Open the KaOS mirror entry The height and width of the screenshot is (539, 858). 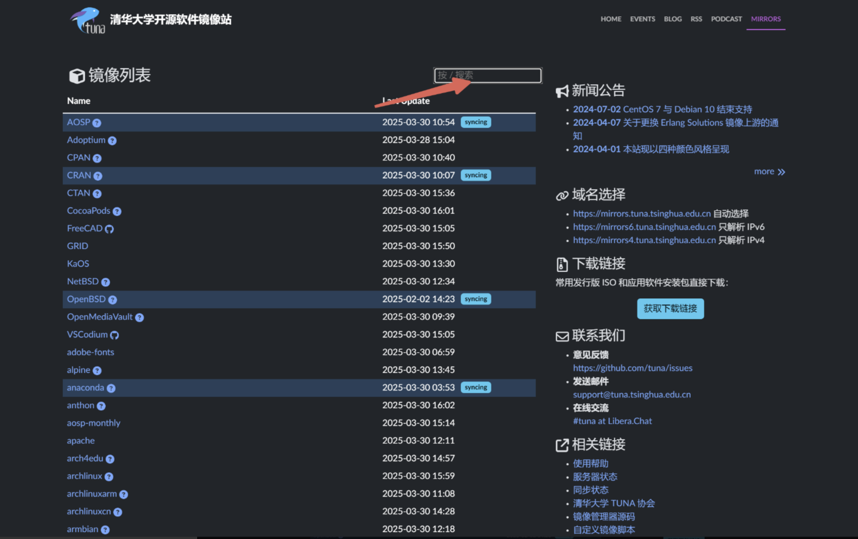(78, 264)
